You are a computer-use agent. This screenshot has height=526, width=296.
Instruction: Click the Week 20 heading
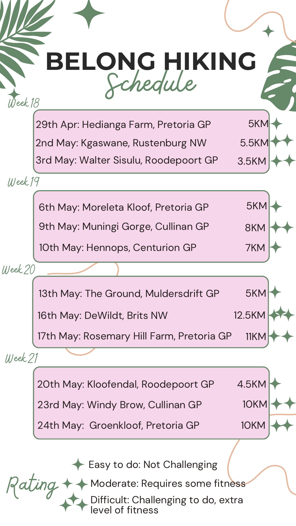[x=19, y=270]
